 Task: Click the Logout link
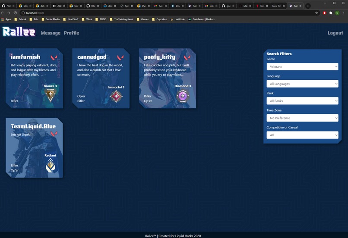coord(335,33)
